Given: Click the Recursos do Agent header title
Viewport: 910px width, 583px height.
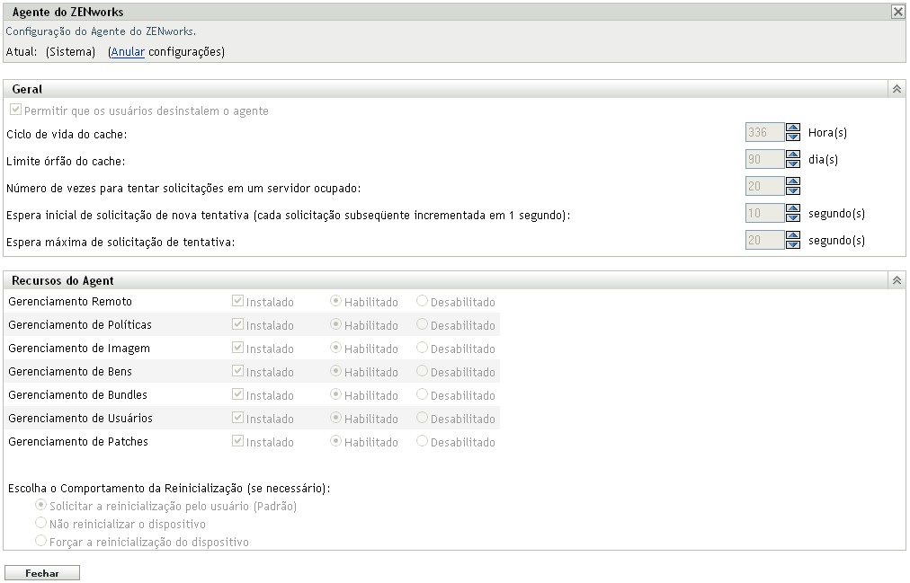Looking at the screenshot, I should click(63, 280).
